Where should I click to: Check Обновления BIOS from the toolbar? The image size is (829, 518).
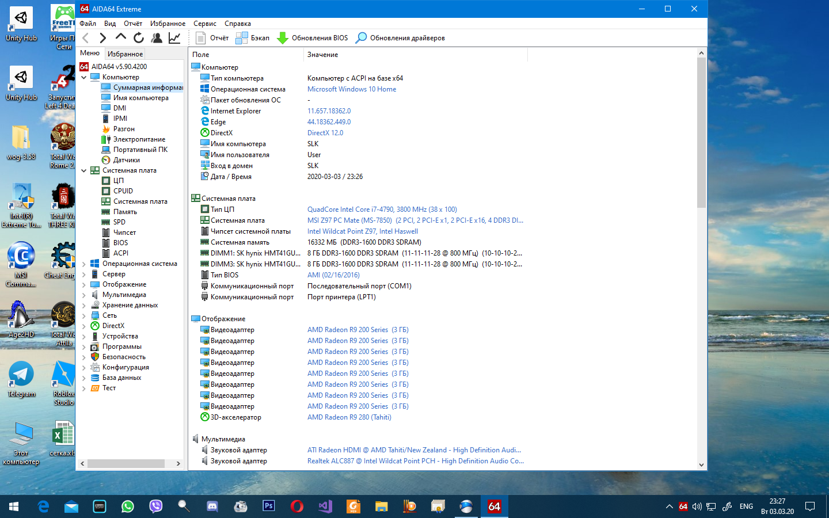(313, 38)
